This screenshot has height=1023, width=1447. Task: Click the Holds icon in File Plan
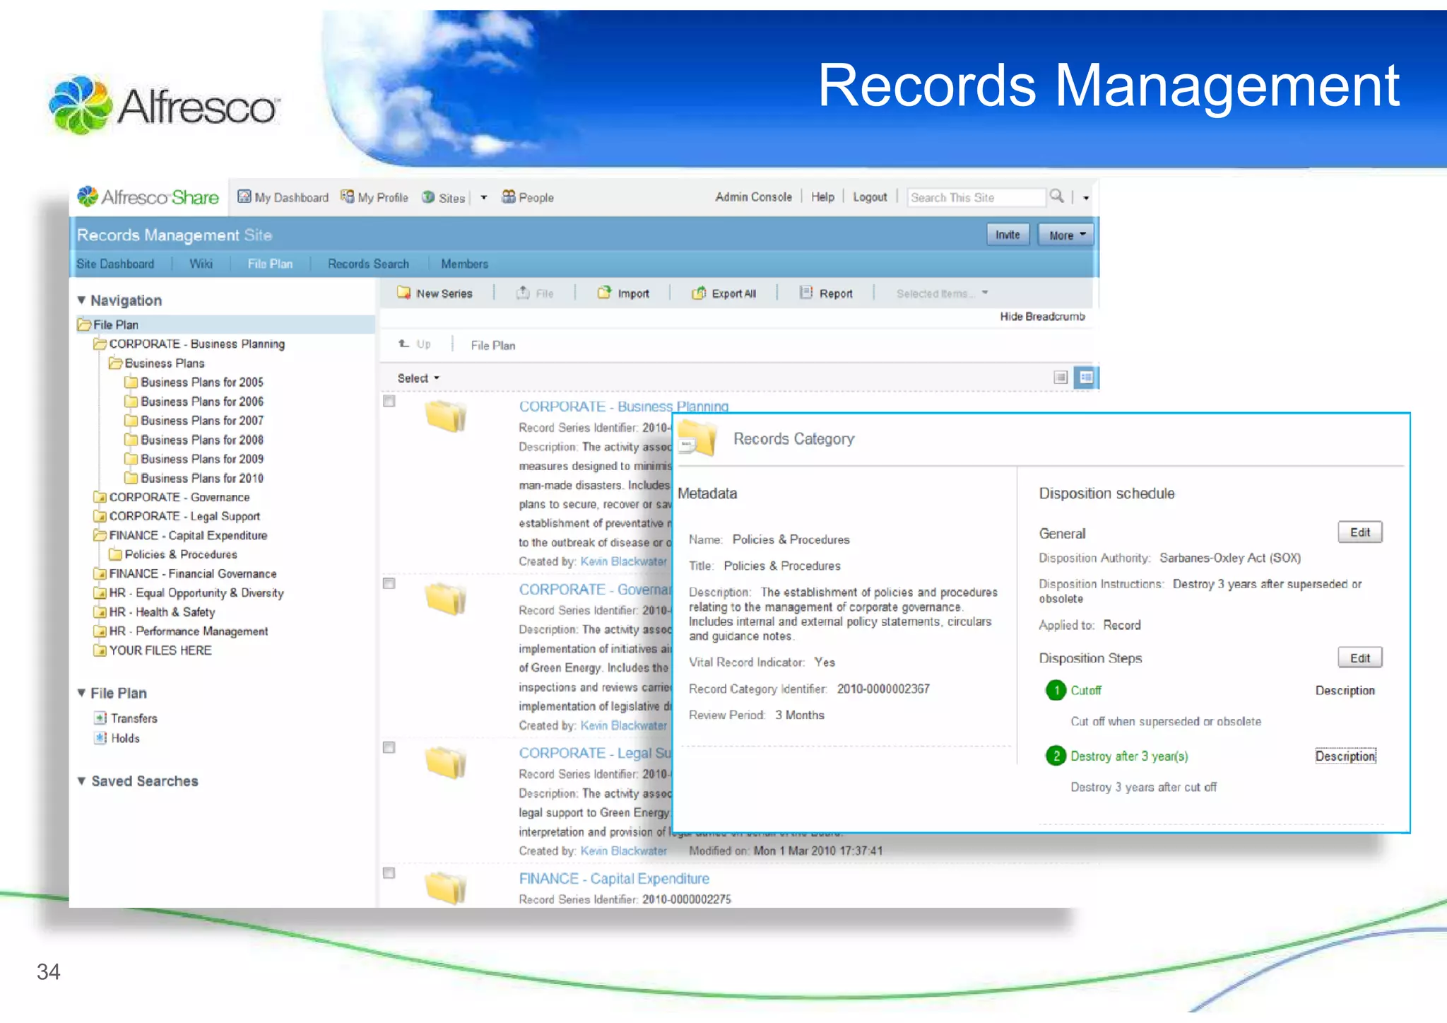(x=100, y=738)
